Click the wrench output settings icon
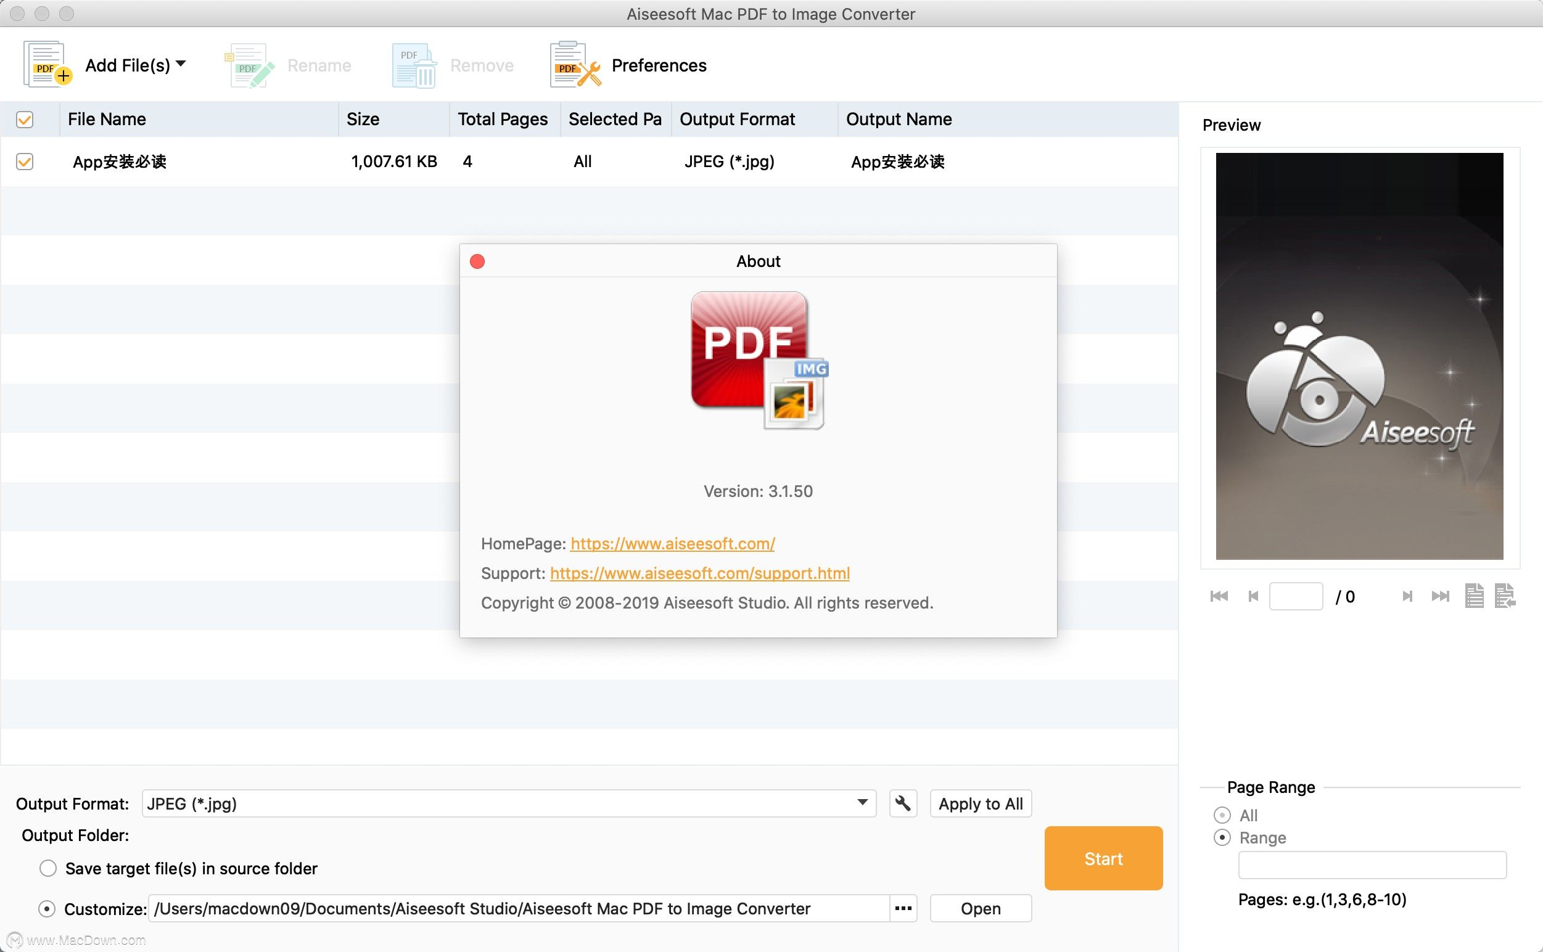Image resolution: width=1543 pixels, height=952 pixels. click(x=902, y=803)
